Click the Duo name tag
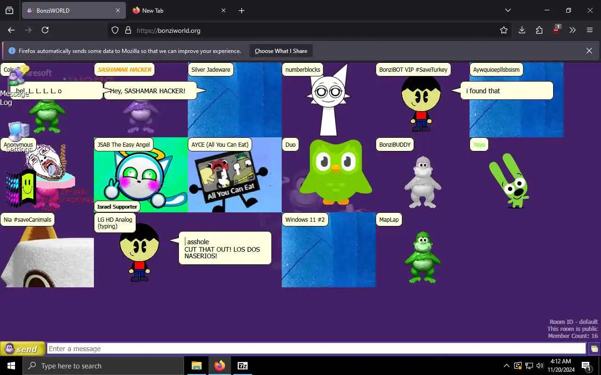Viewport: 601px width, 375px height. (x=290, y=144)
